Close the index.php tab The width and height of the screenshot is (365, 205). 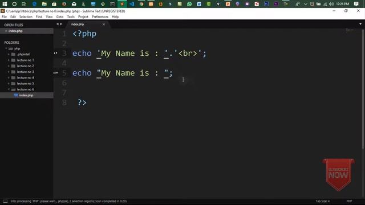click(x=104, y=24)
